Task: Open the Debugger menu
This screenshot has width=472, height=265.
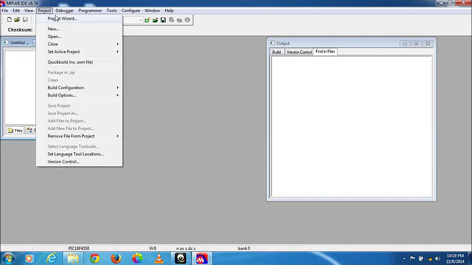Action: click(64, 10)
